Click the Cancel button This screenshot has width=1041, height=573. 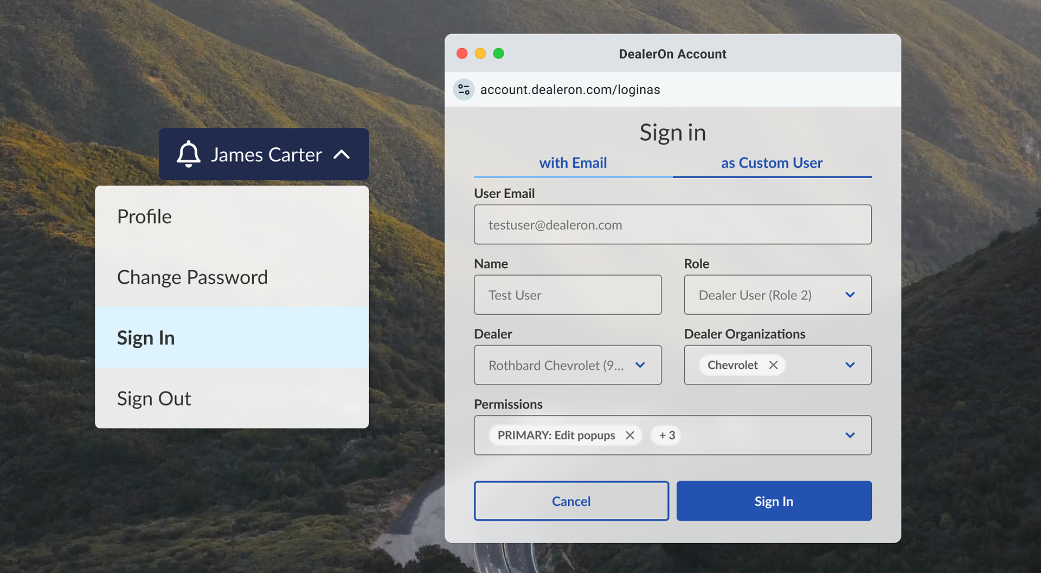coord(571,501)
